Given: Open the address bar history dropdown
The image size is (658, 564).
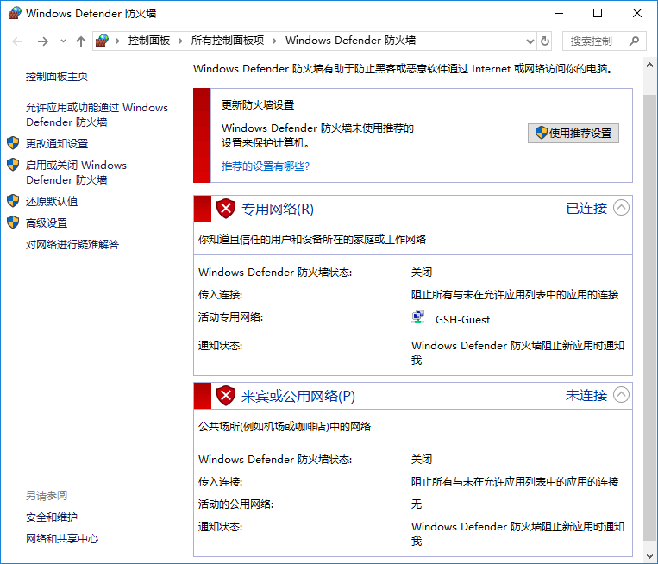Looking at the screenshot, I should click(x=530, y=41).
